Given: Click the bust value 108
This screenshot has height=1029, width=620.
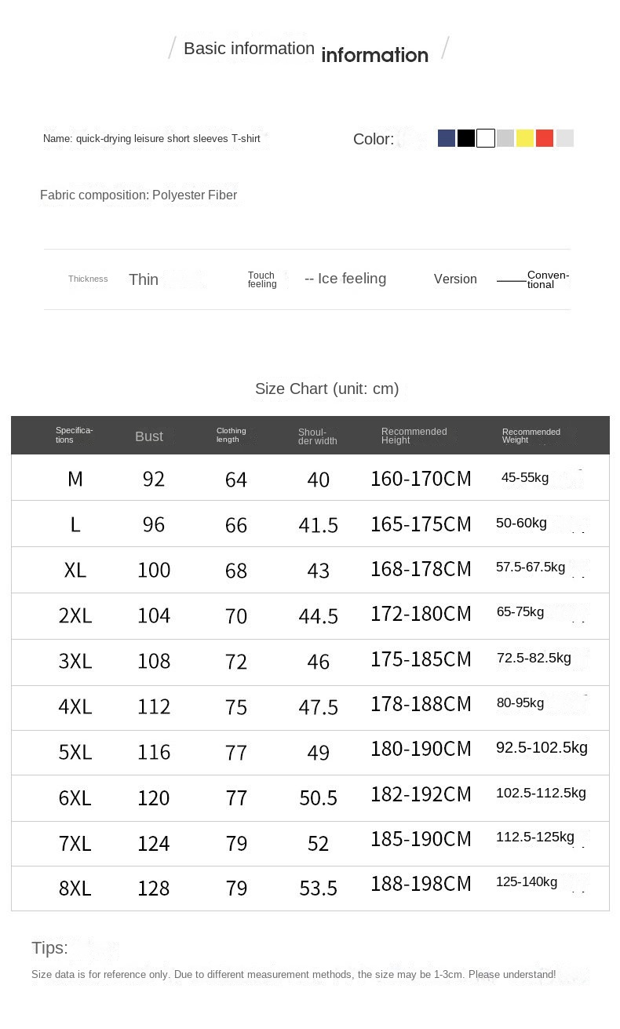Looking at the screenshot, I should pyautogui.click(x=154, y=661).
